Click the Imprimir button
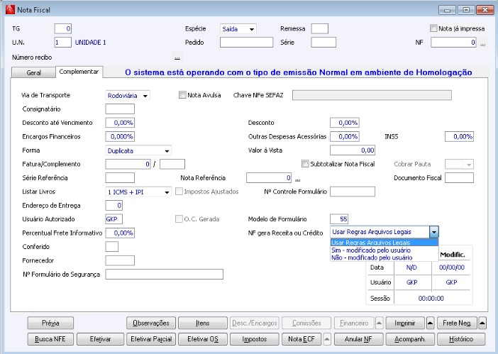 click(405, 323)
